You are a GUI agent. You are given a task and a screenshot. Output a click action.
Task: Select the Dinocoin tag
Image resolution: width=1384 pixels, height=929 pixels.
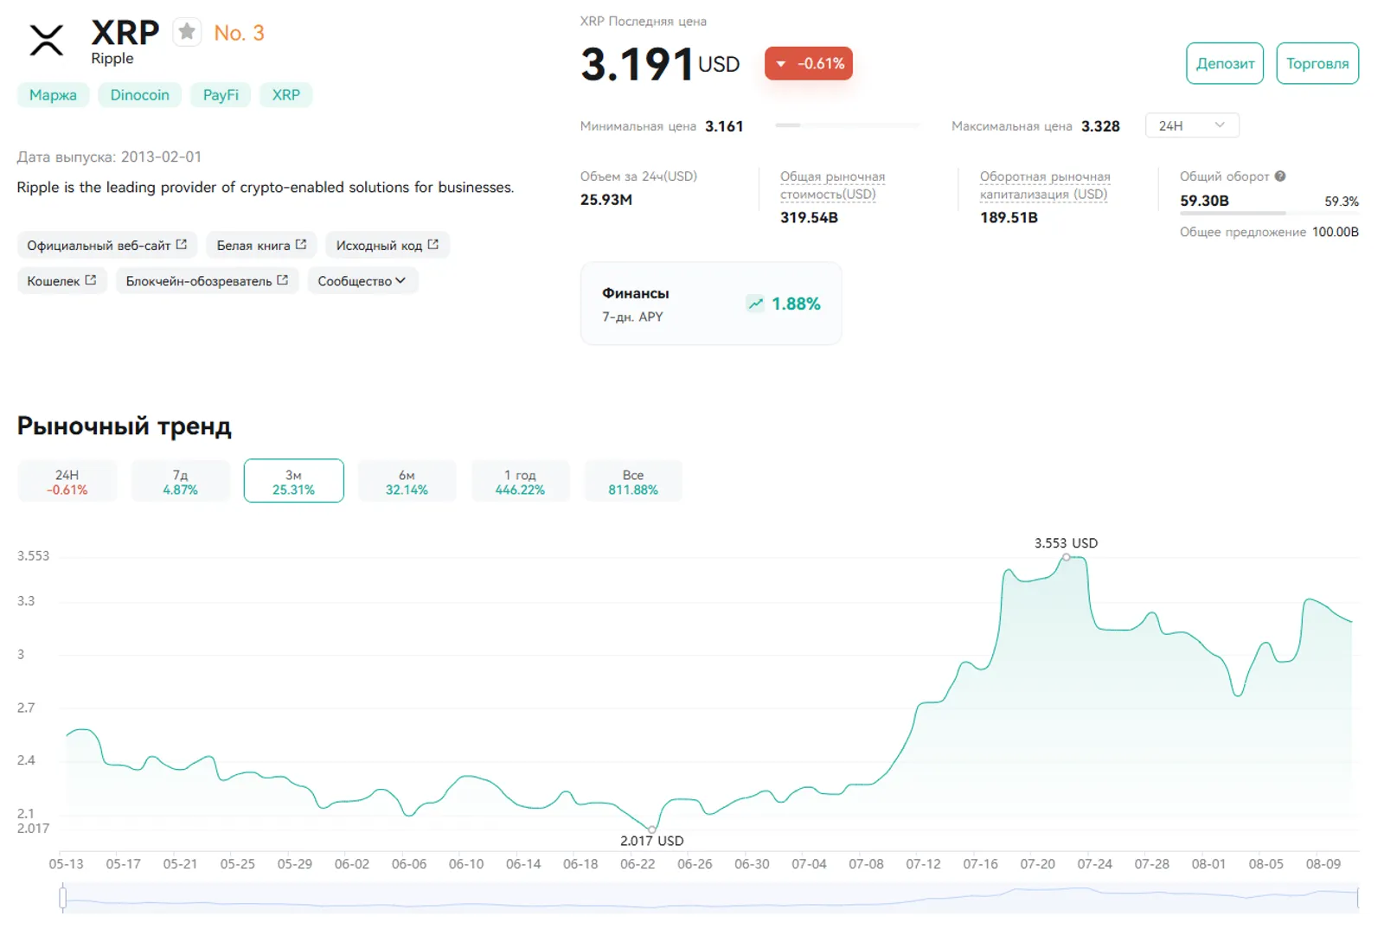point(139,95)
